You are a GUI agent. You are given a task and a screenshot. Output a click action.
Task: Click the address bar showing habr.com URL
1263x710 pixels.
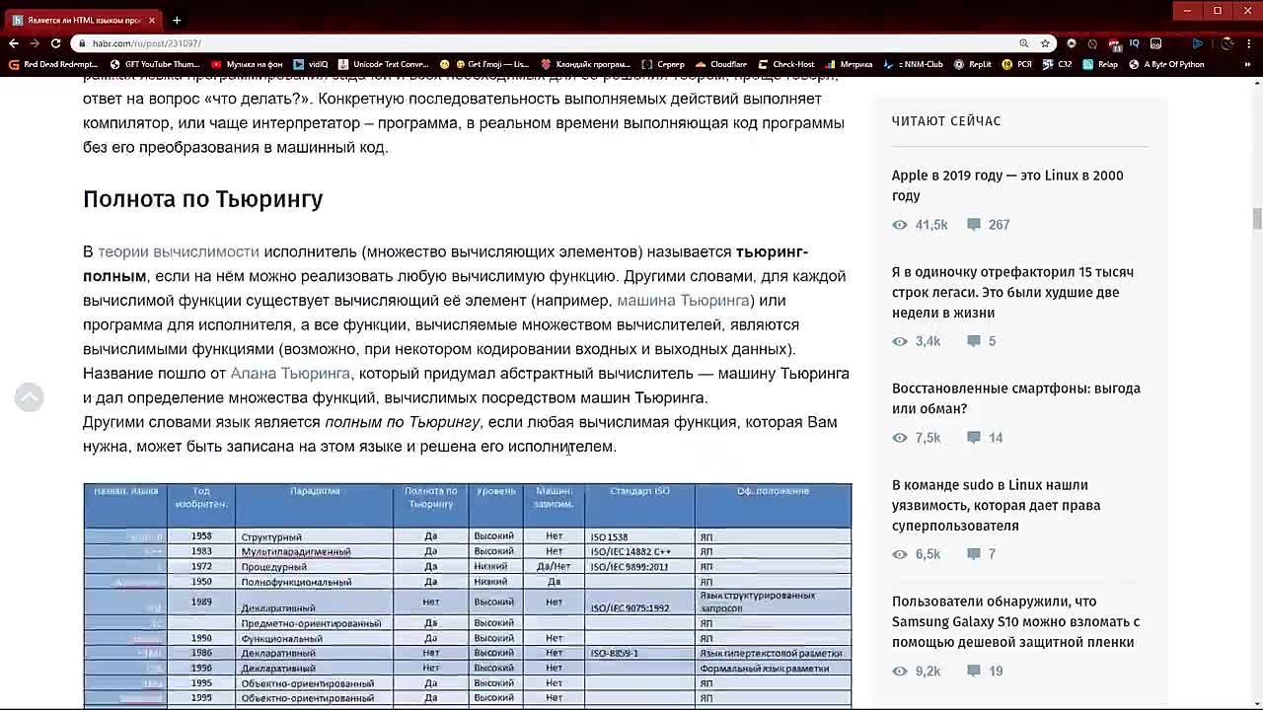[x=493, y=43]
